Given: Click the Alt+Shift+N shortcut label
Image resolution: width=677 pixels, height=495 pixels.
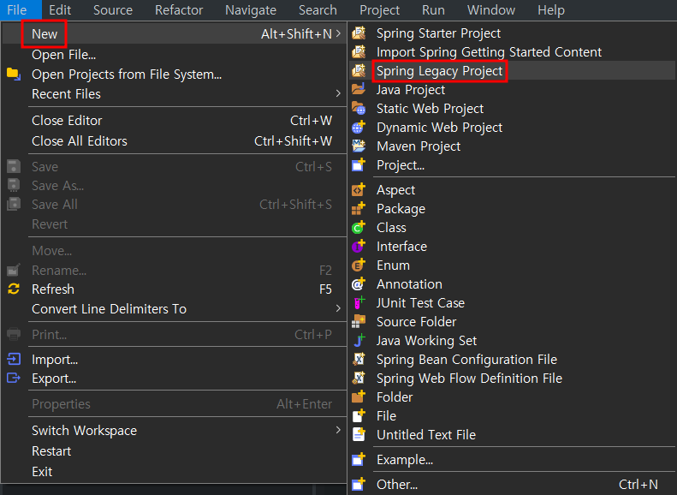Looking at the screenshot, I should click(x=296, y=33).
